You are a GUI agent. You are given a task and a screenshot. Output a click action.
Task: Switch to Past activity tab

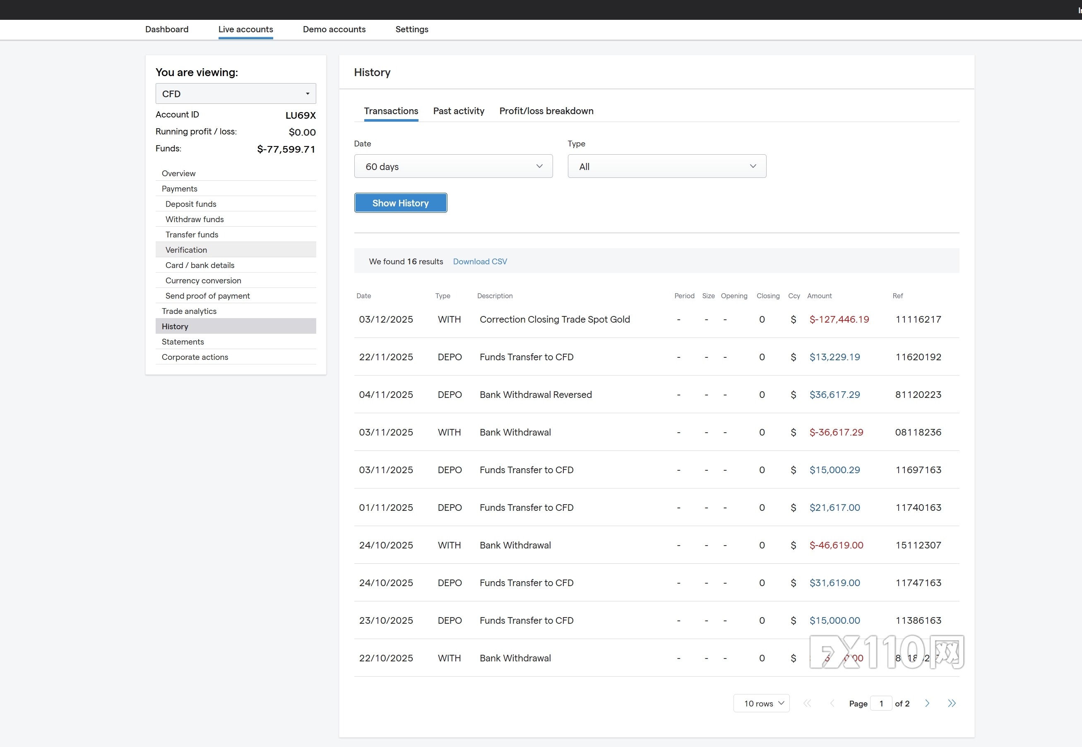[458, 111]
